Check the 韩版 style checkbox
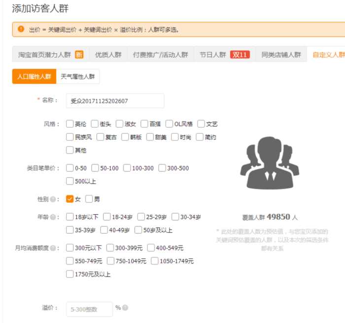Screen dimensions: 345x323 pos(125,137)
